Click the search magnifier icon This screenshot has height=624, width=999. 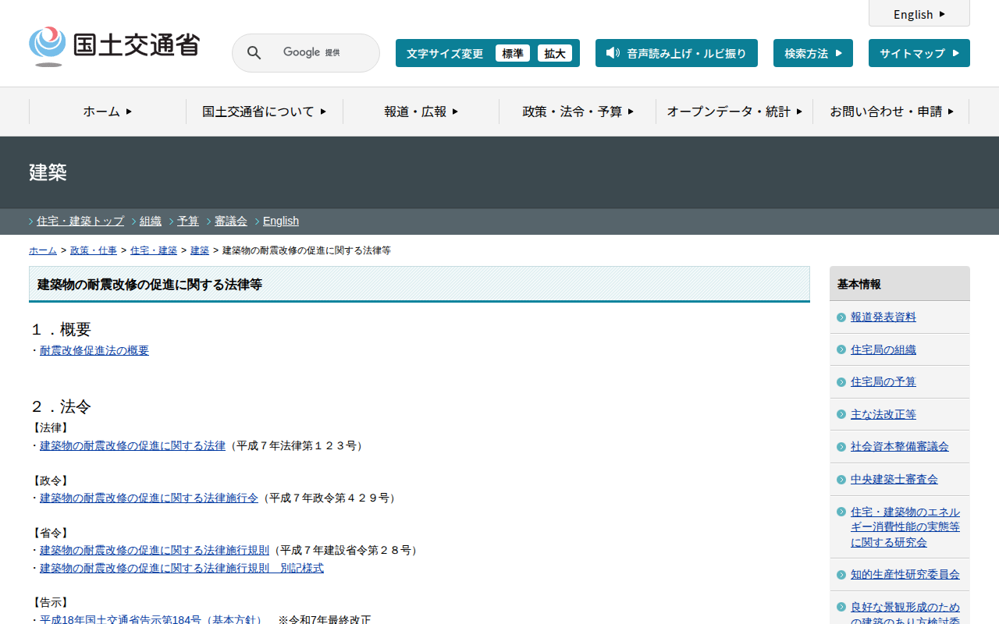click(x=254, y=53)
